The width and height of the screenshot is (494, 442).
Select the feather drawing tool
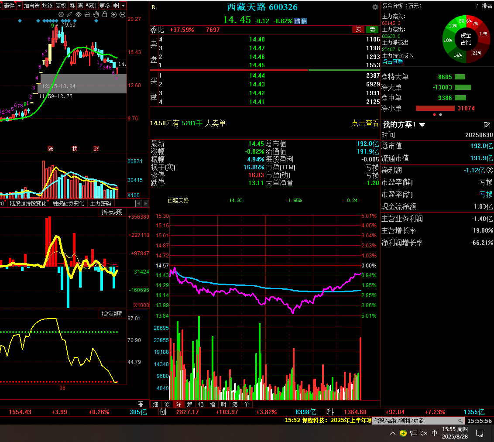(x=70, y=14)
